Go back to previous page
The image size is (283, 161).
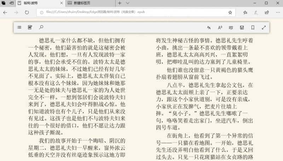tap(5, 12)
